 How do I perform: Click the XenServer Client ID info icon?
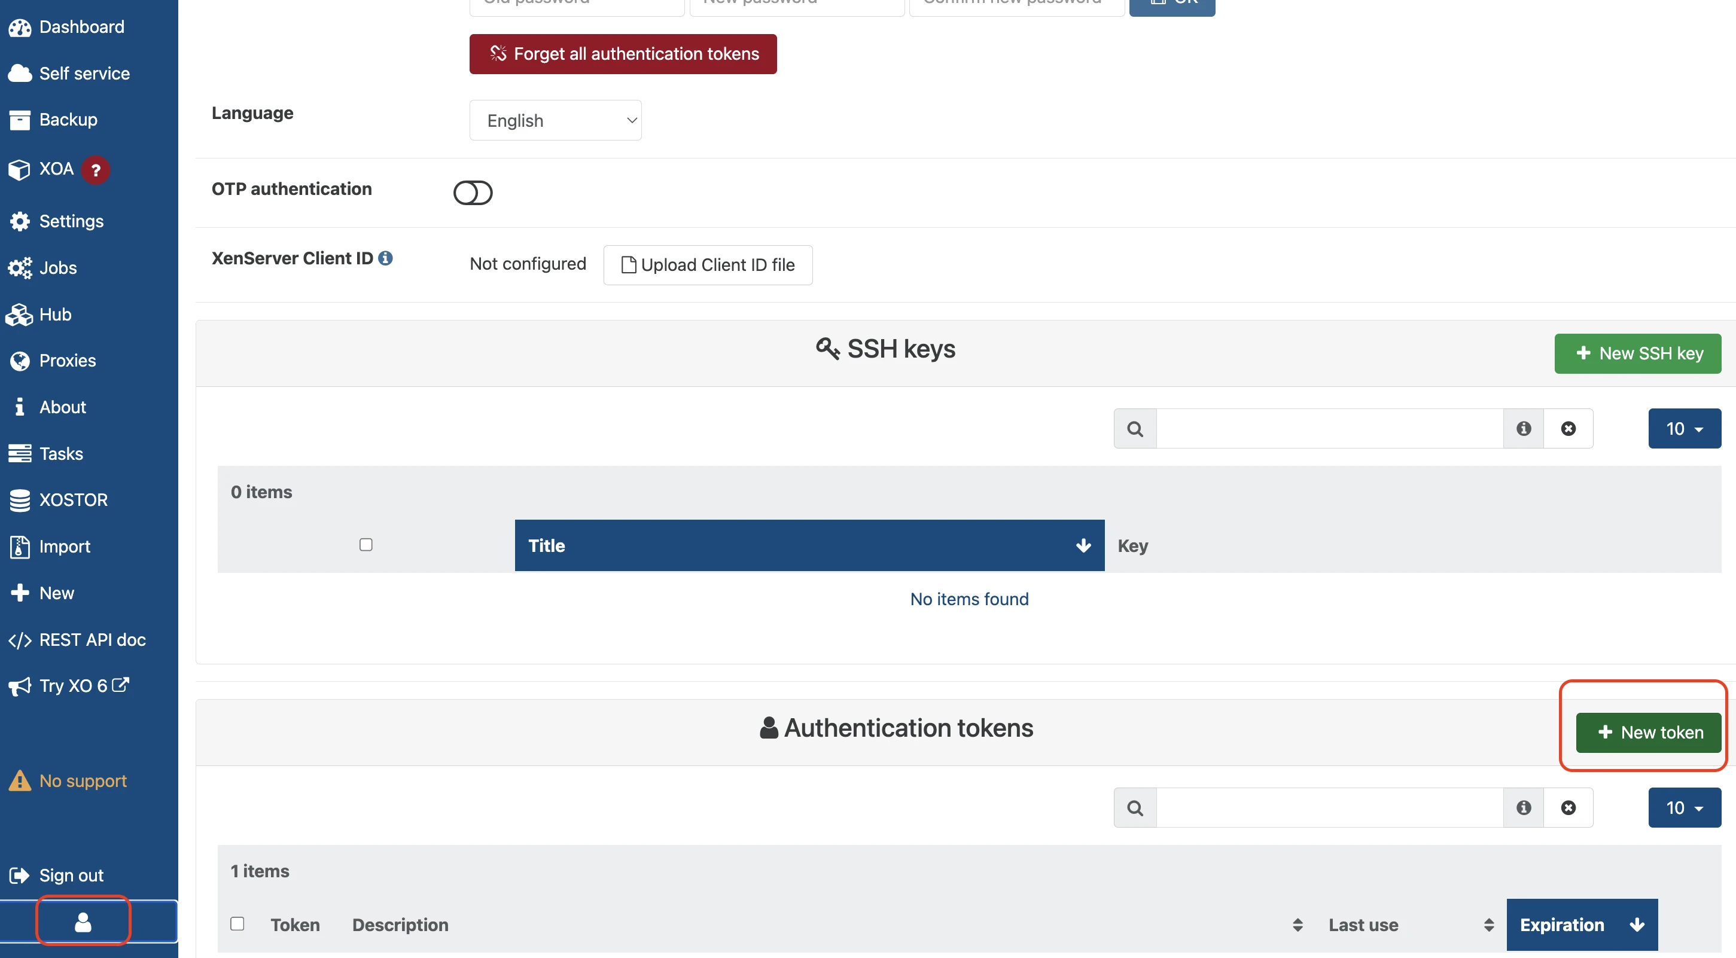pos(385,258)
